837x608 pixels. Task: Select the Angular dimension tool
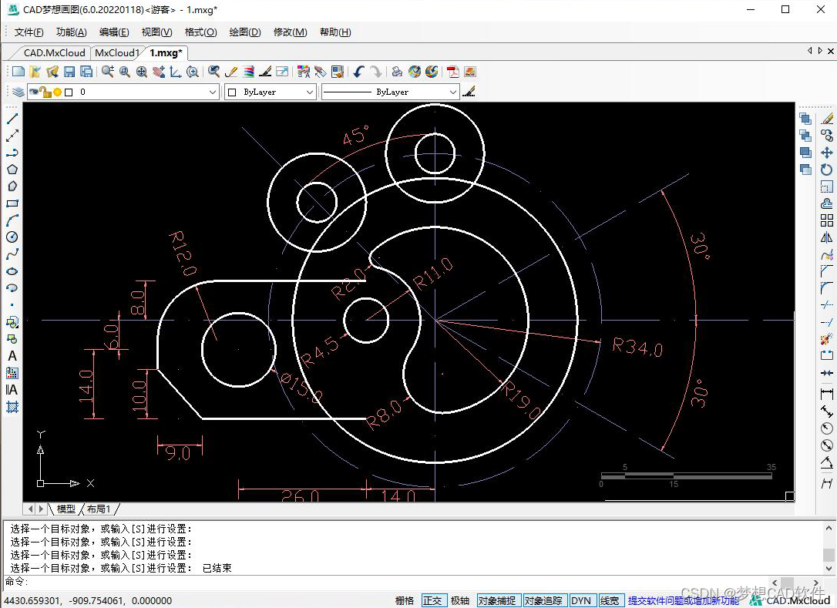827,462
